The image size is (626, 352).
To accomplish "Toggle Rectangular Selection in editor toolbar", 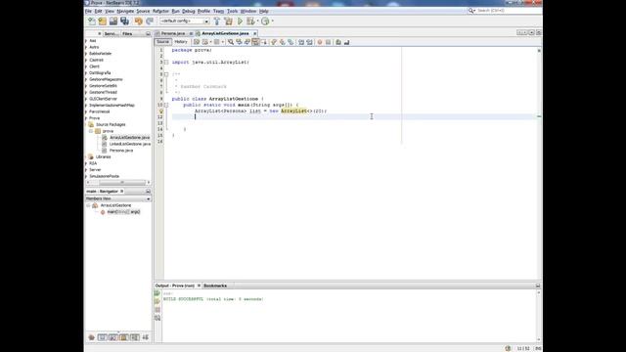I will tap(264, 42).
